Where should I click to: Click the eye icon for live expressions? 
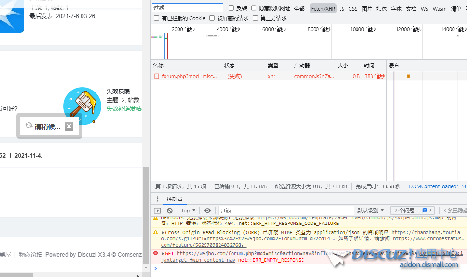tap(207, 211)
